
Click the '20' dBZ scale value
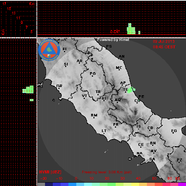(107, 179)
